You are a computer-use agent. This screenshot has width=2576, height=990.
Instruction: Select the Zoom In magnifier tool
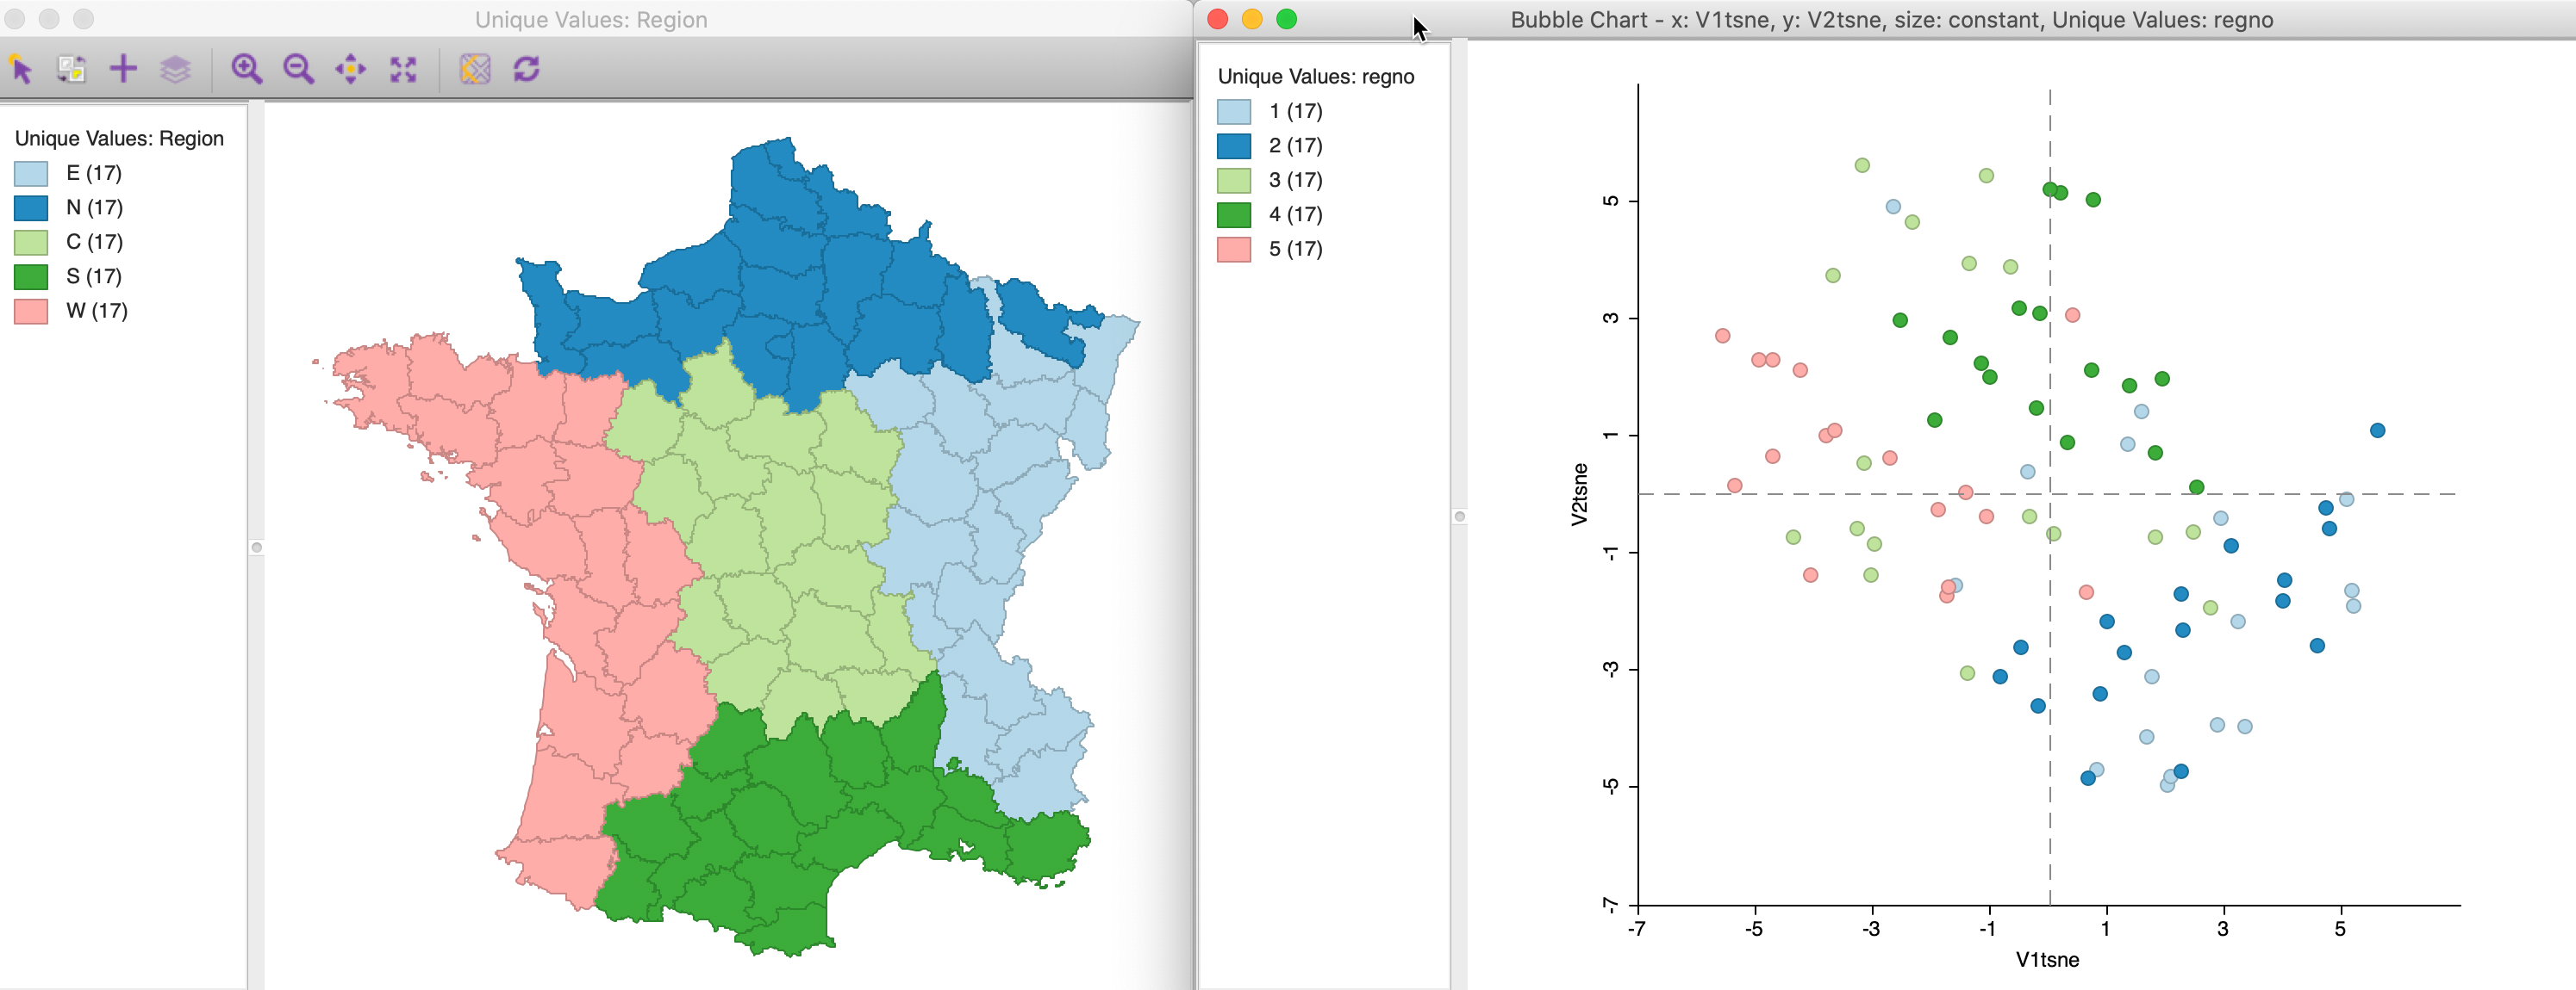coord(246,69)
